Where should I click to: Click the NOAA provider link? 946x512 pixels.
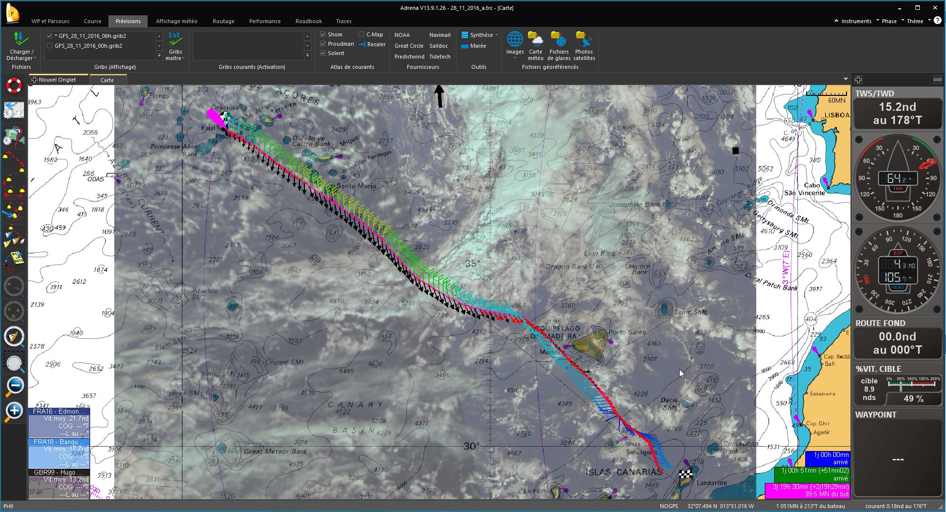[402, 35]
